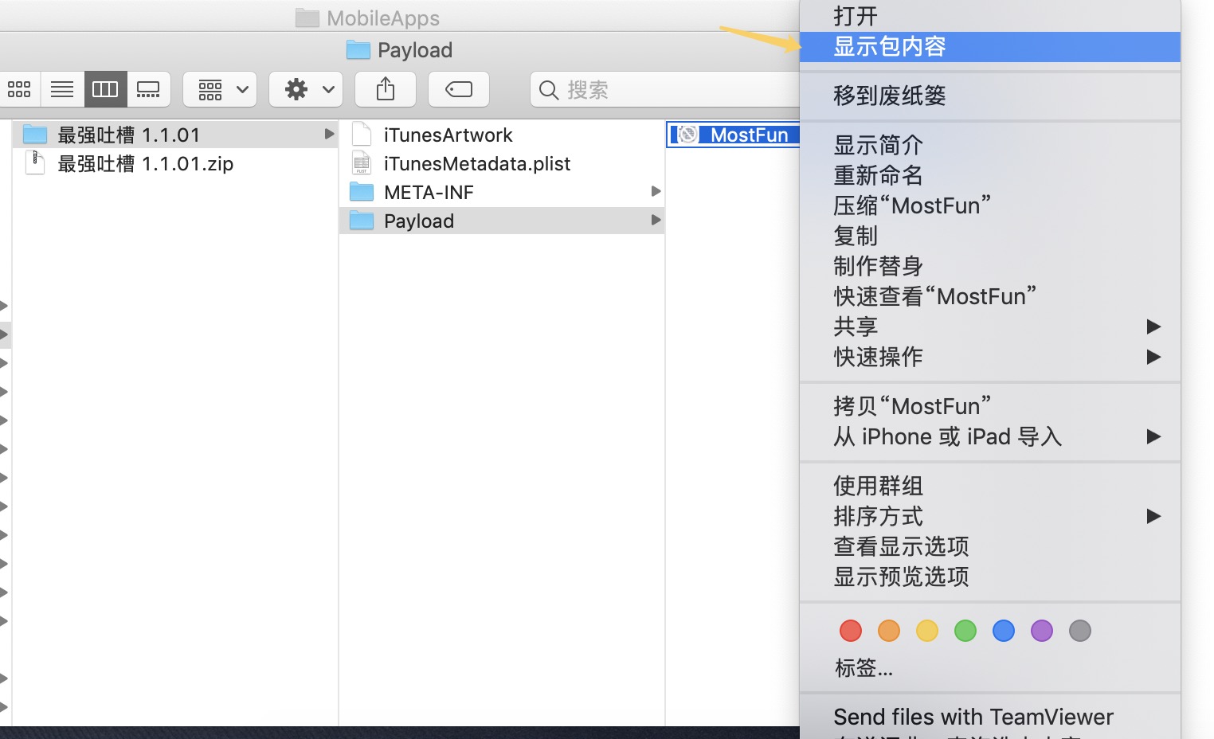Screen dimensions: 1214x739
Task: Switch to gallery view
Action: 149,89
